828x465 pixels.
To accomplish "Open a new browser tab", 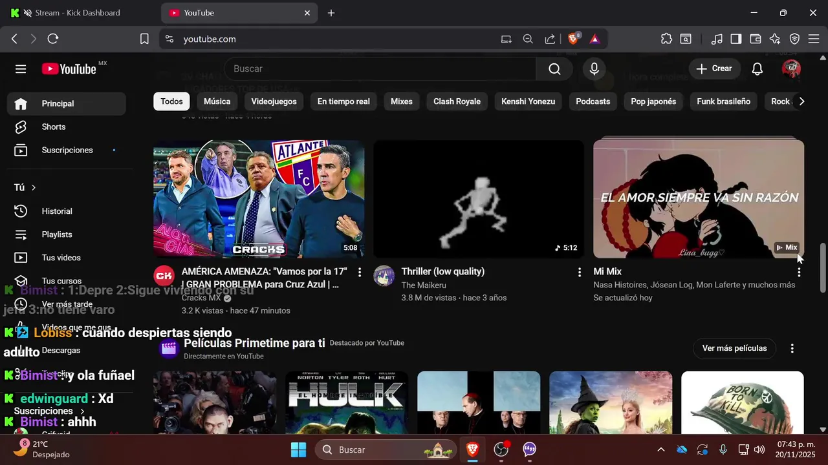I will (331, 13).
